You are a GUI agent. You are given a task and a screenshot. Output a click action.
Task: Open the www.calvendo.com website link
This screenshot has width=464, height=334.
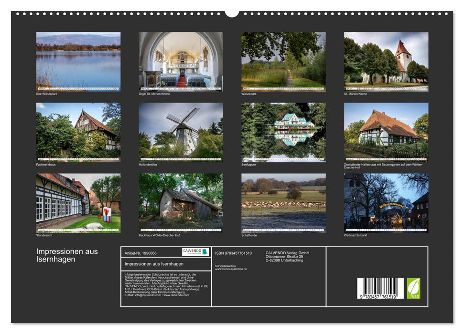[175, 294]
